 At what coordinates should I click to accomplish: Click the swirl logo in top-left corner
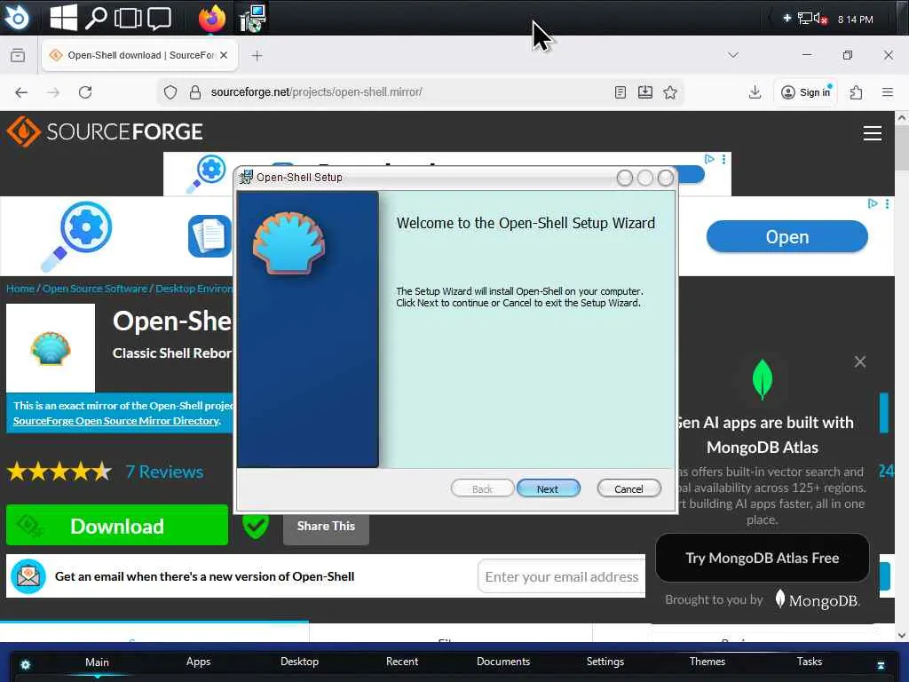(17, 18)
